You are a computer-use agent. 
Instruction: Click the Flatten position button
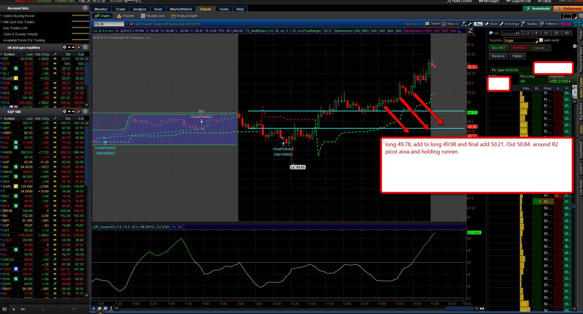517,56
